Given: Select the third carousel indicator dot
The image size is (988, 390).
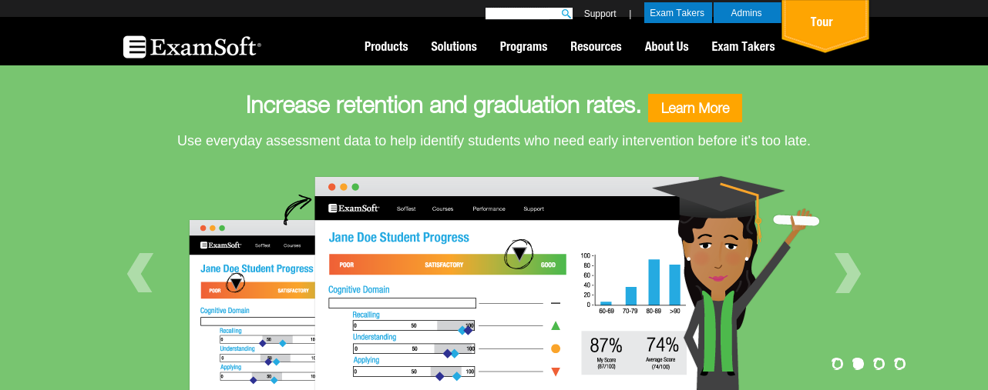Looking at the screenshot, I should pyautogui.click(x=879, y=364).
